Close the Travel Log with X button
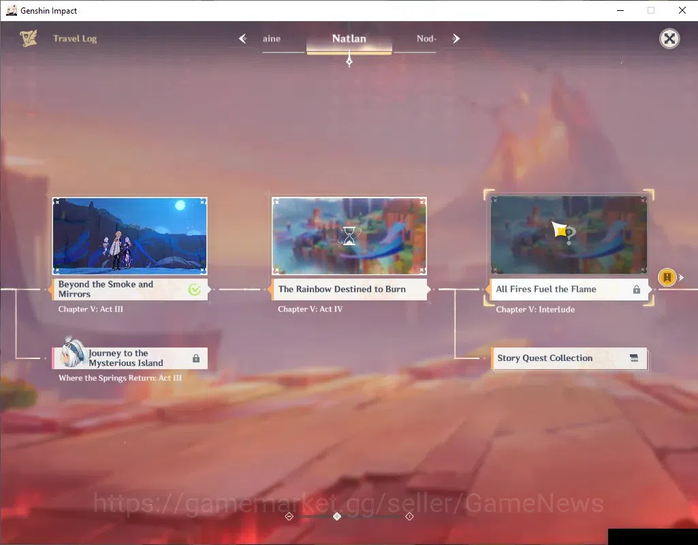This screenshot has width=698, height=545. click(669, 39)
